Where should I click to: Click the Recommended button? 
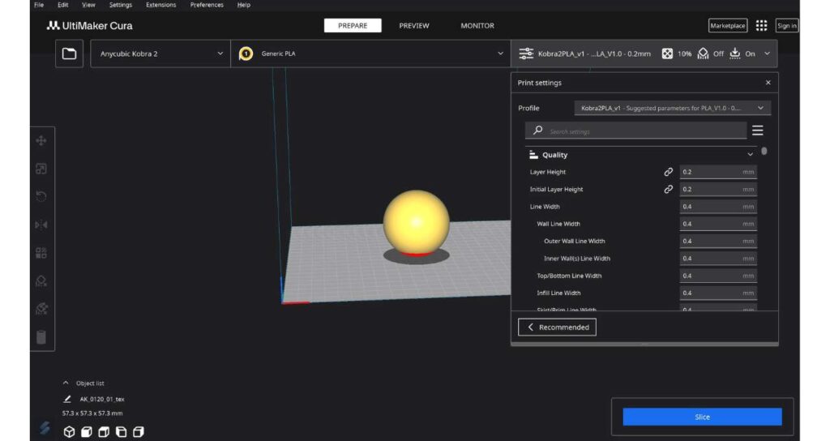point(557,328)
